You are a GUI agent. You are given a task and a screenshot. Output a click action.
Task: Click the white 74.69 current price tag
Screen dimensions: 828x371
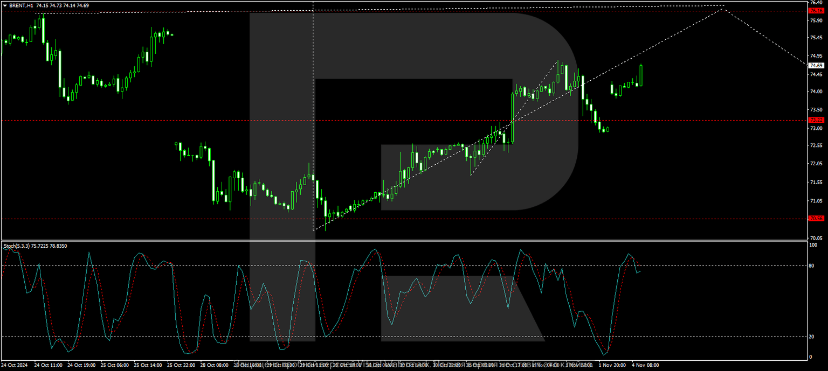tap(815, 65)
